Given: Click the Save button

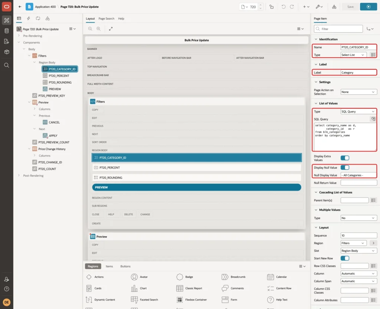Looking at the screenshot, I should coord(350,7).
